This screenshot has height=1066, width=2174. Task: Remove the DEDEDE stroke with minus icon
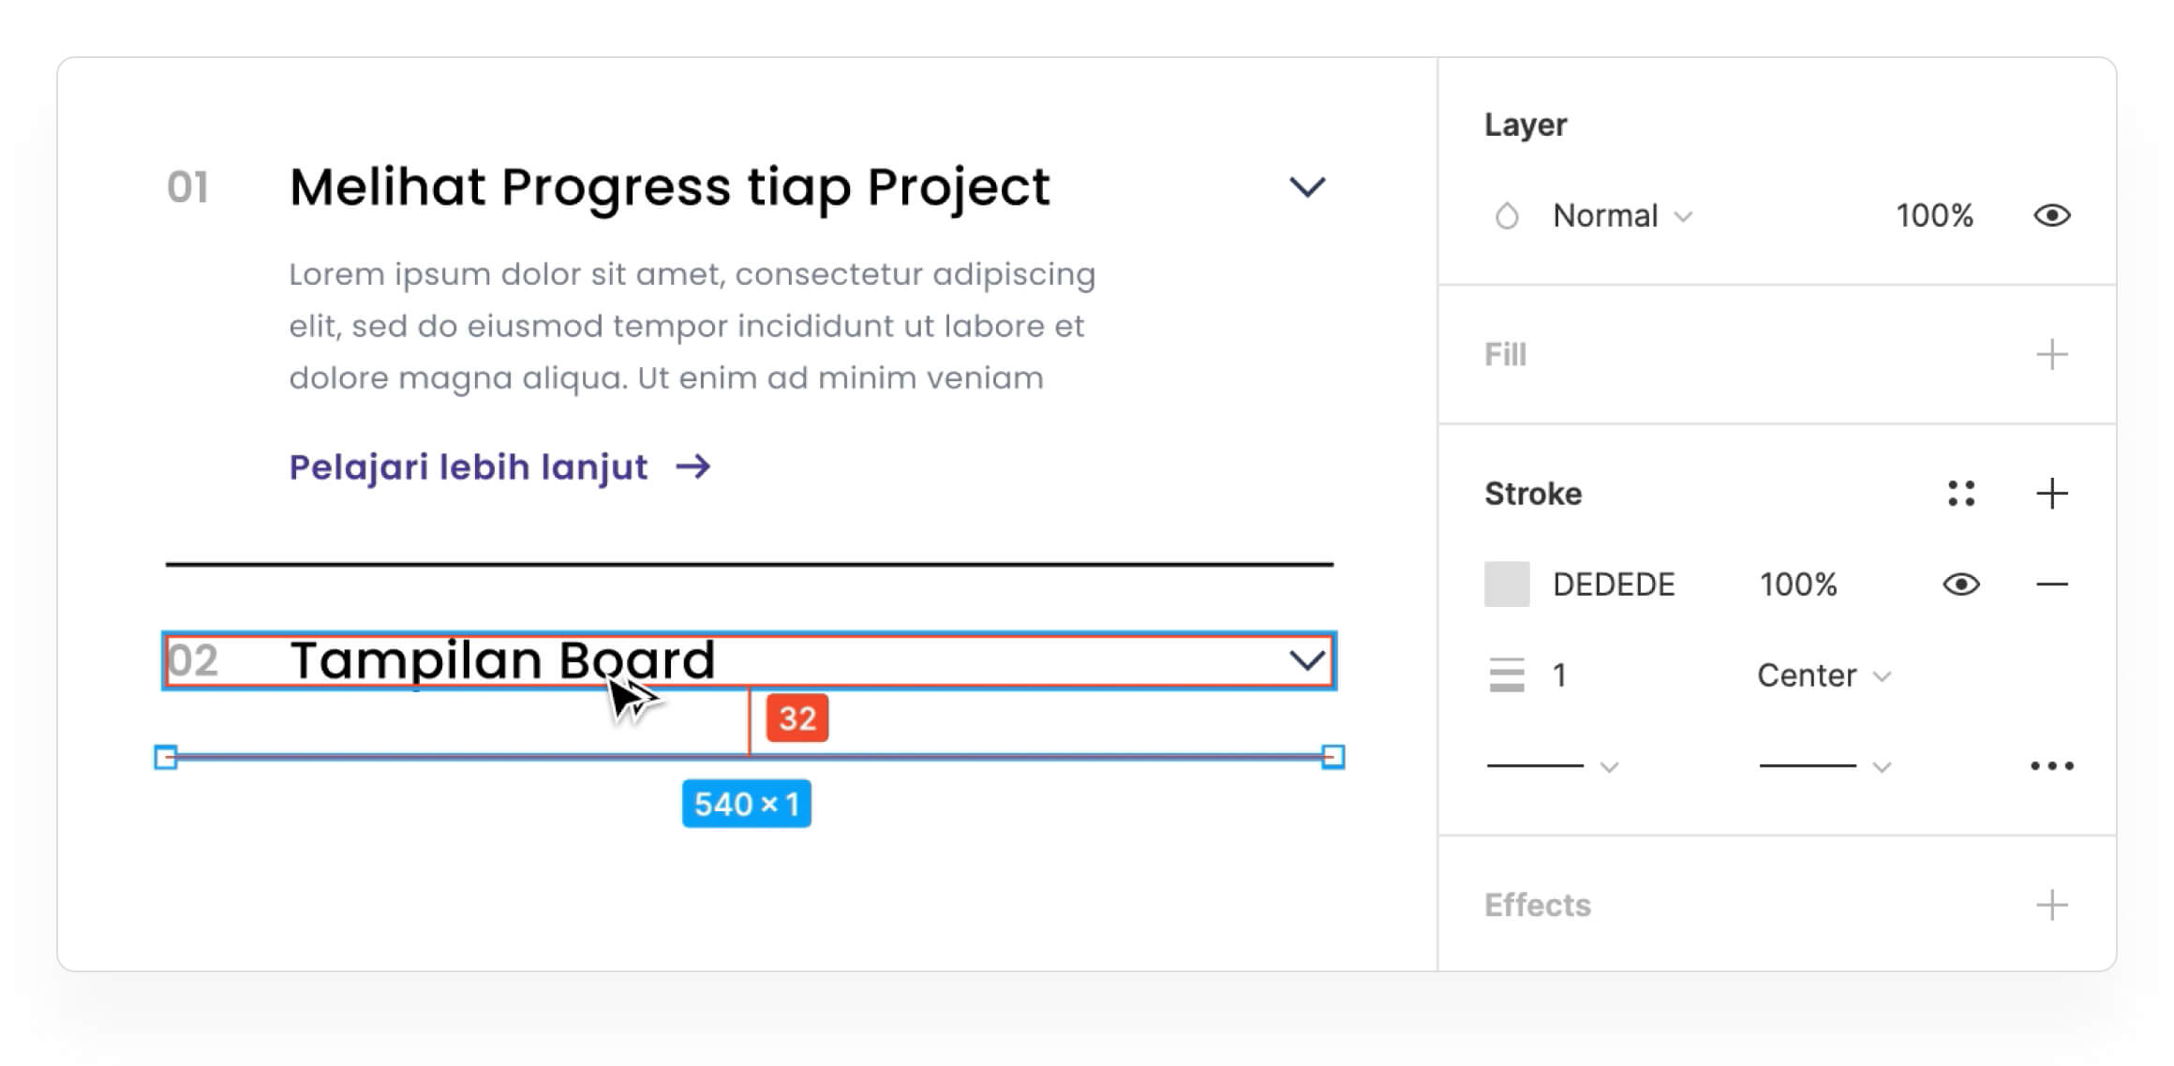tap(2051, 585)
